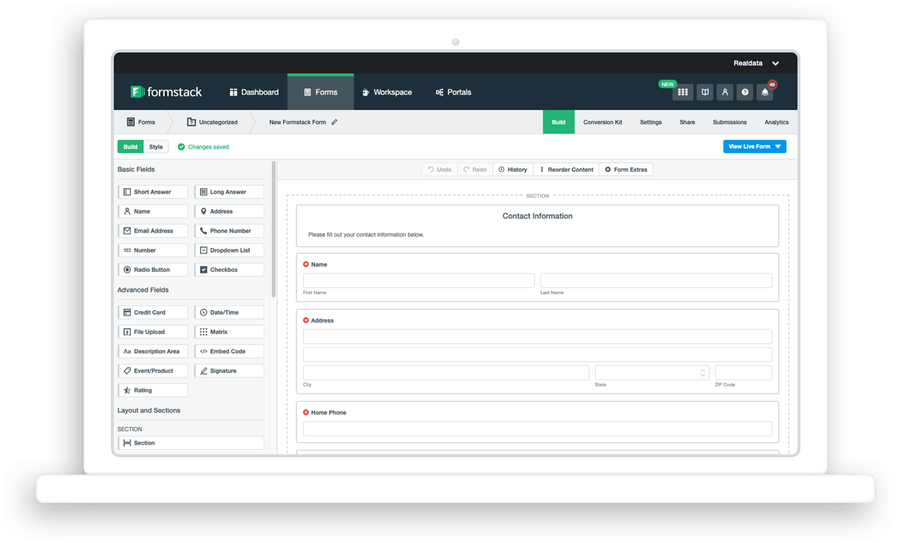Add a Section layout element

pos(191,443)
